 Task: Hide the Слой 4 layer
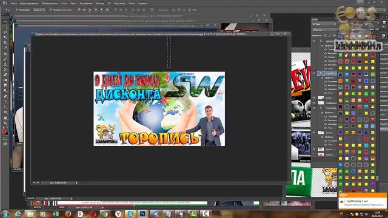pos(314,150)
